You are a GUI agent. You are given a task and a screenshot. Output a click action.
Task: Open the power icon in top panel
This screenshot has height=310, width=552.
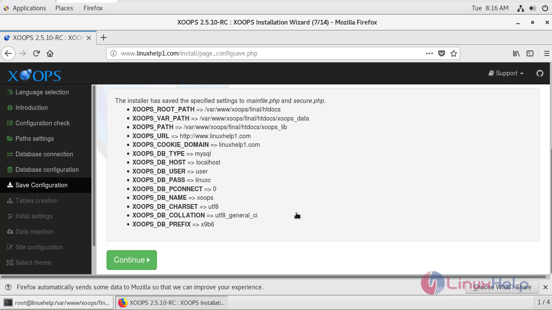click(545, 8)
